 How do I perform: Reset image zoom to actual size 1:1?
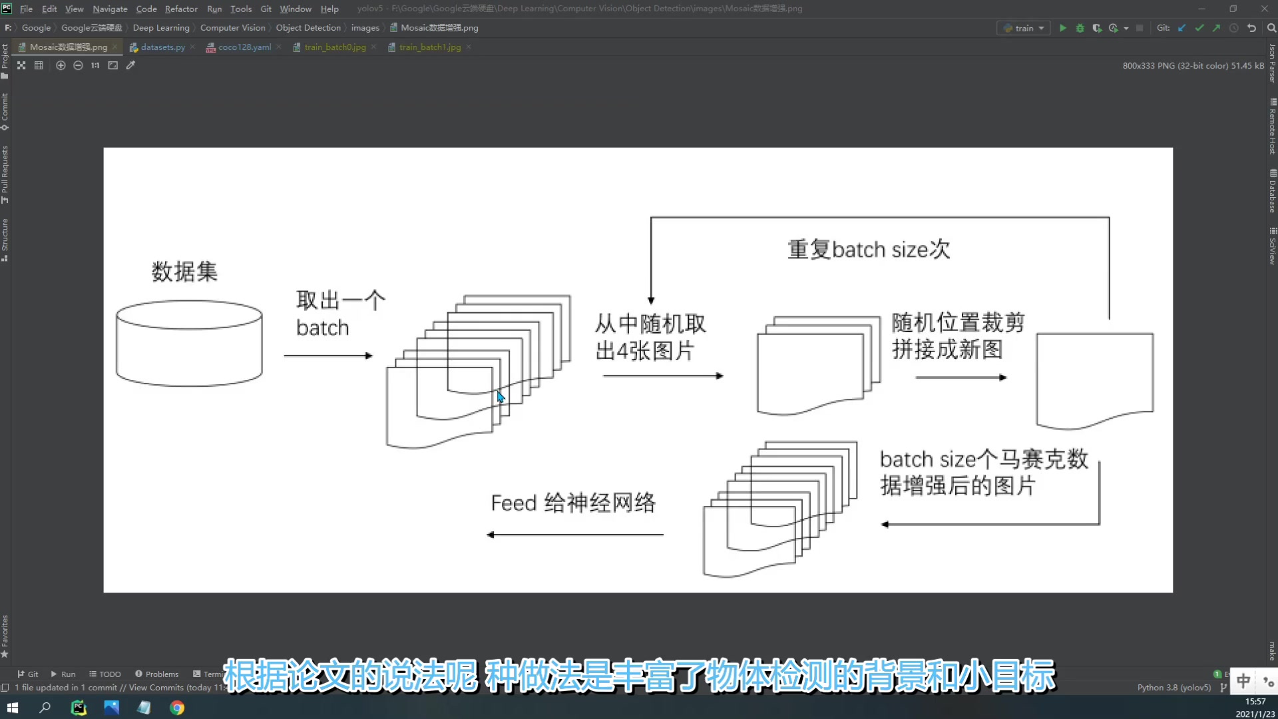(x=95, y=65)
